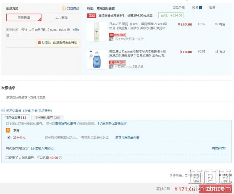Image resolution: width=234 pixels, height=194 pixels.
Task: Click the 返现 ¥194.00 badge
Action: [x=171, y=15]
